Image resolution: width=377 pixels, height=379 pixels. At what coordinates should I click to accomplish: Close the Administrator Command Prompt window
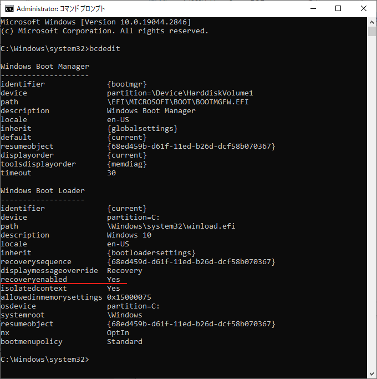pyautogui.click(x=364, y=9)
